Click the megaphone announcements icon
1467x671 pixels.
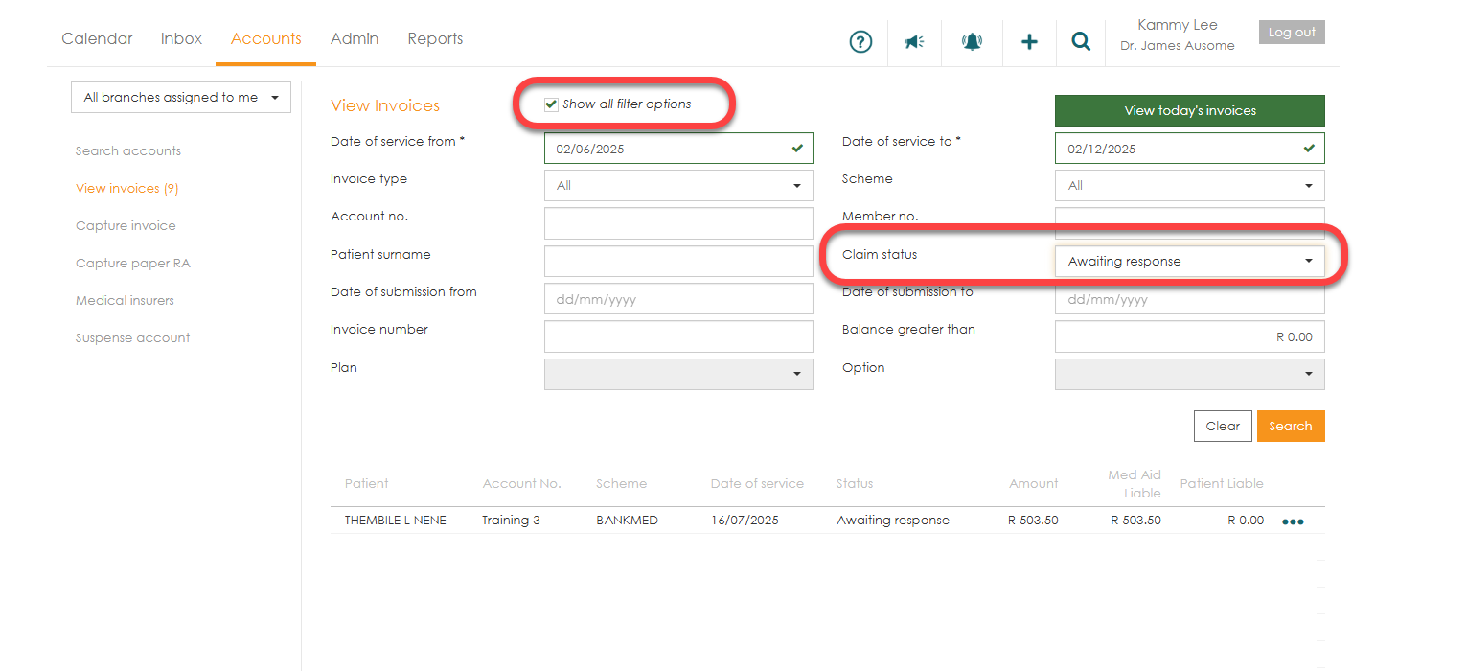(x=914, y=42)
